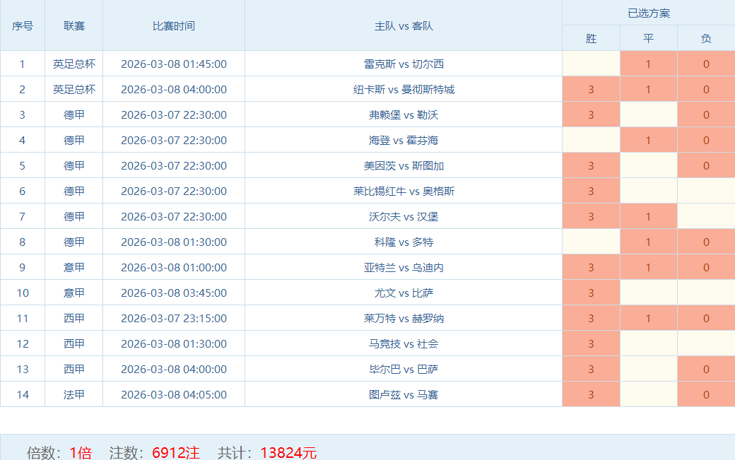Image resolution: width=735 pixels, height=460 pixels.
Task: Toggle loss pick 0 for 弗赖堡 vs 勒沃
Action: click(705, 114)
